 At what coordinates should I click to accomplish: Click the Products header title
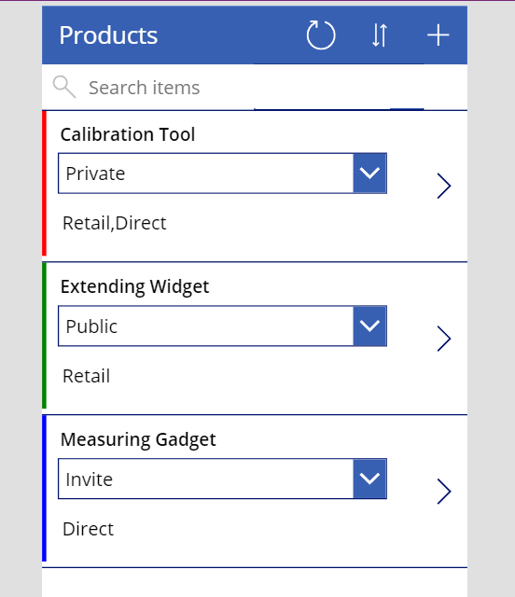point(108,35)
